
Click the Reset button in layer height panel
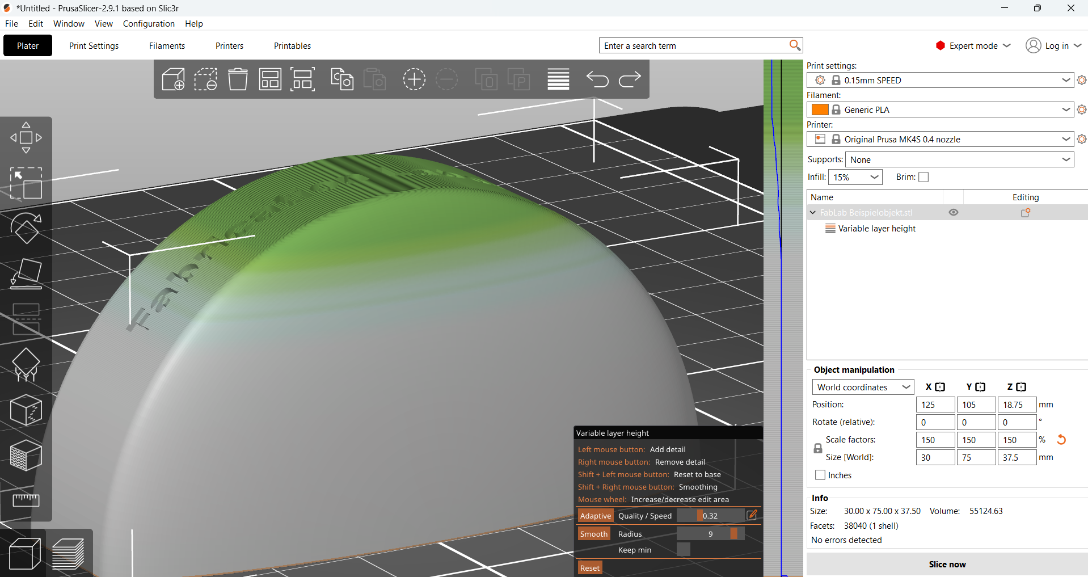point(590,568)
